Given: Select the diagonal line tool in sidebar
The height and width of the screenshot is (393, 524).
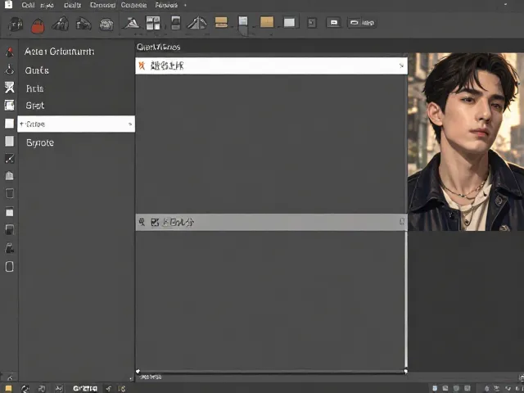Looking at the screenshot, I should (x=9, y=158).
